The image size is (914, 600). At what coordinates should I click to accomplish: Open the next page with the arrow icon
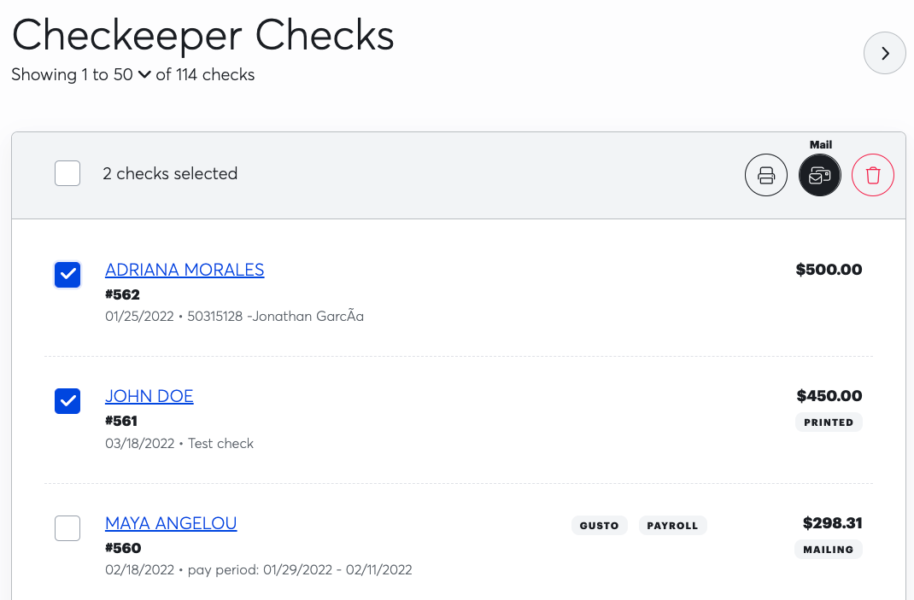[885, 53]
